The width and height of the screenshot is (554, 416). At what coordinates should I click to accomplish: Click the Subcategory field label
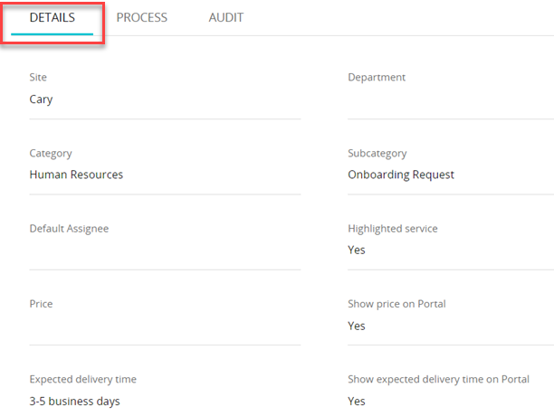tap(377, 154)
